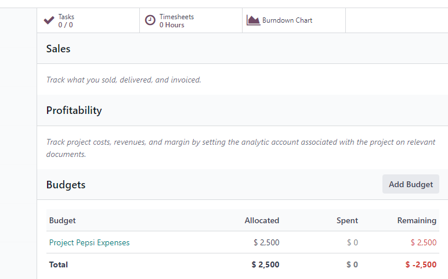
Task: Click the Allocated column header
Action: 262,220
